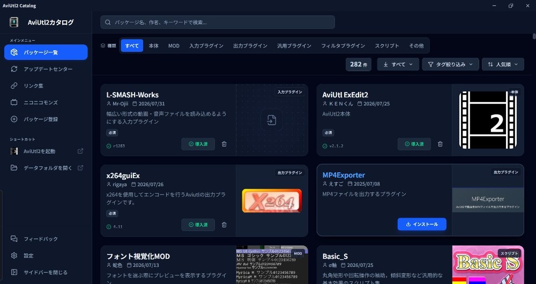The height and width of the screenshot is (284, 536).
Task: Open the install-status すべて dropdown
Action: [398, 64]
